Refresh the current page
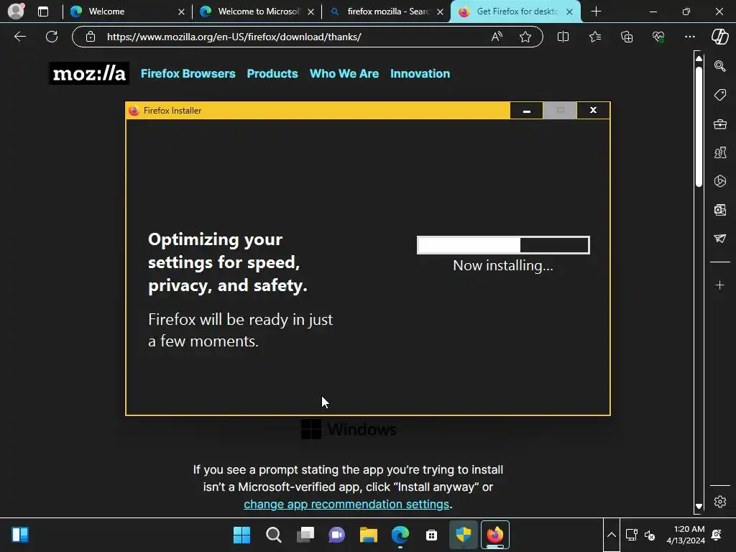 click(x=52, y=37)
